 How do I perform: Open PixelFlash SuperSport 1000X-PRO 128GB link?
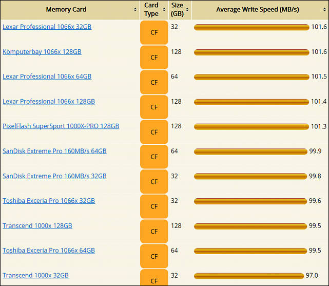61,126
